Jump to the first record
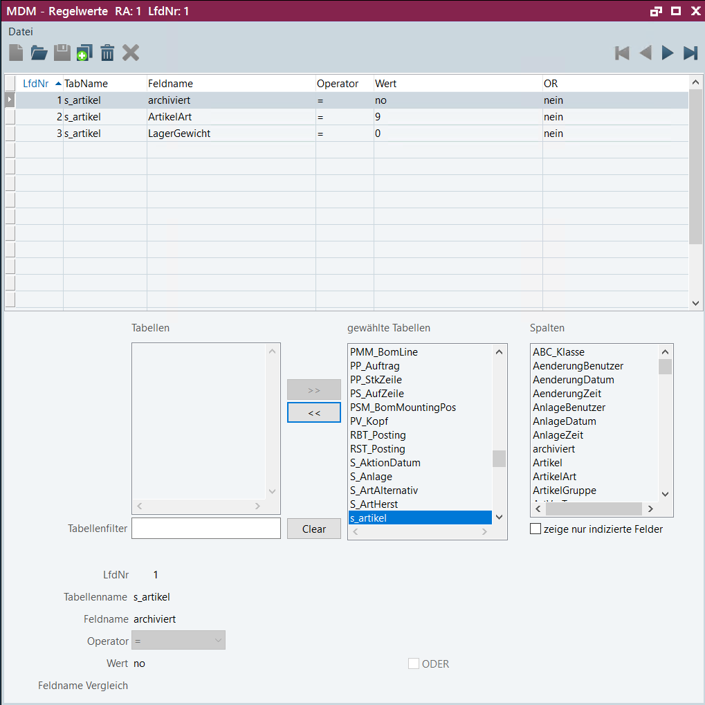 pyautogui.click(x=622, y=53)
